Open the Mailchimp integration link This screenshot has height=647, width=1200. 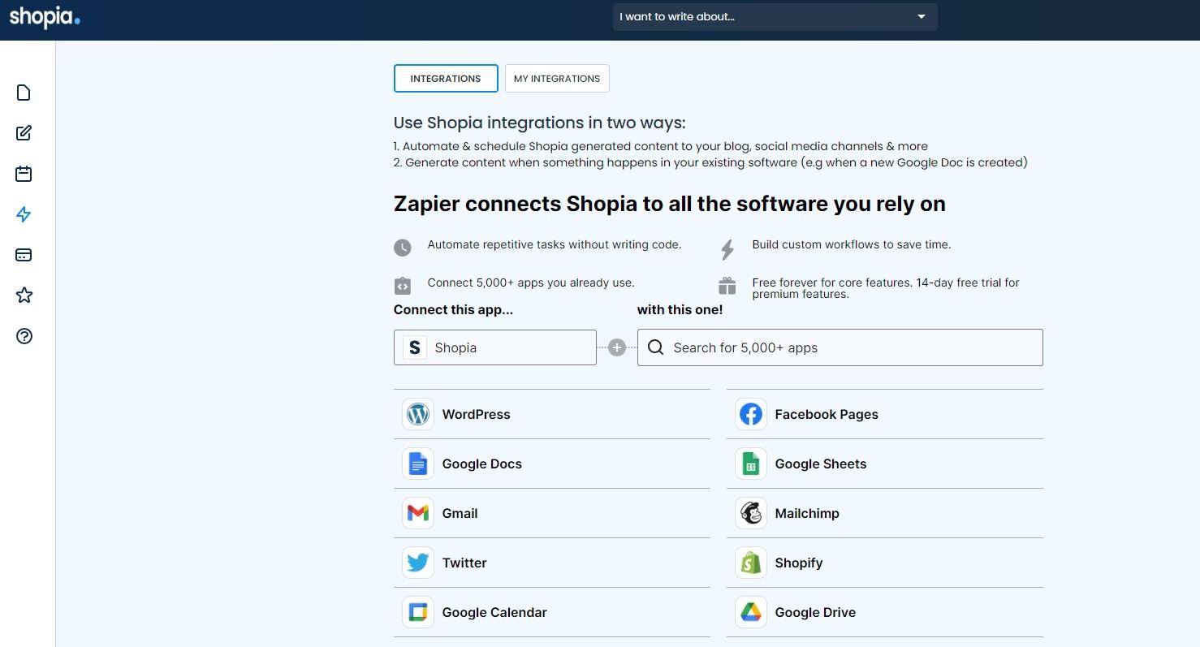tap(885, 513)
